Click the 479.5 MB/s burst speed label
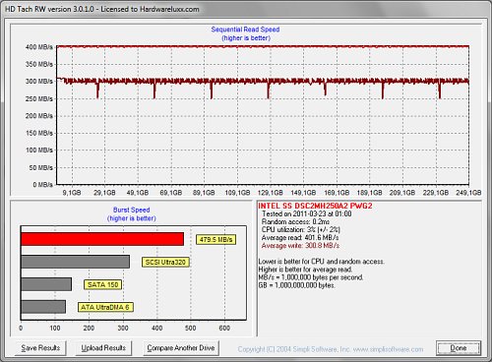Screen dimensions: 492x362 point(215,239)
